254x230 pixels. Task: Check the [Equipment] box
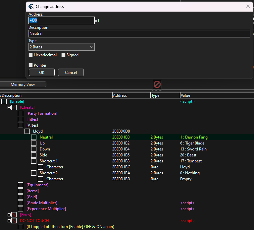[x=21, y=185]
